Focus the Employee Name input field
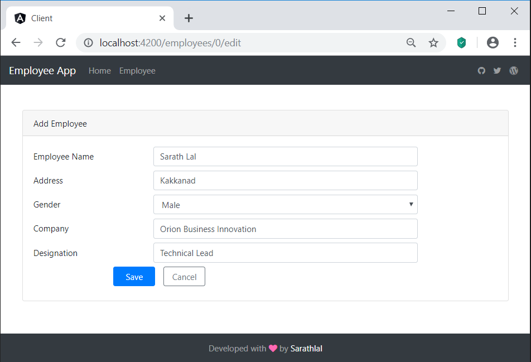The height and width of the screenshot is (362, 531). pos(286,156)
